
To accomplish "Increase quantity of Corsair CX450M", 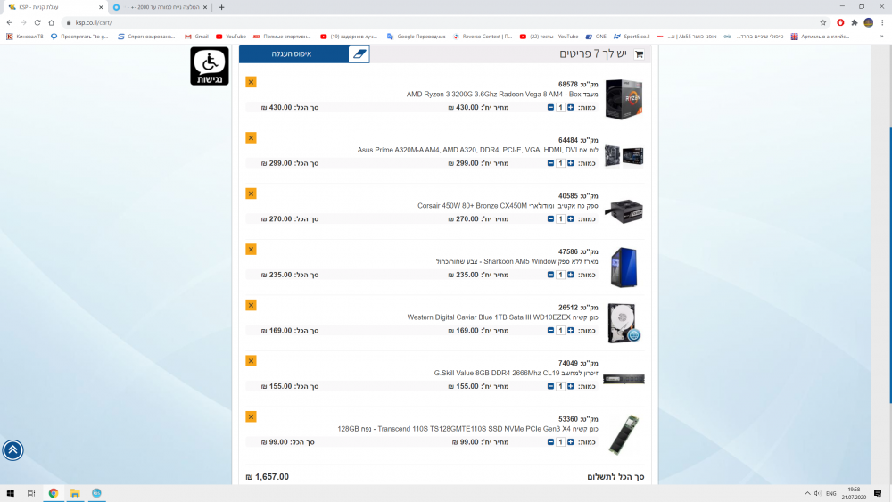I will 571,218.
